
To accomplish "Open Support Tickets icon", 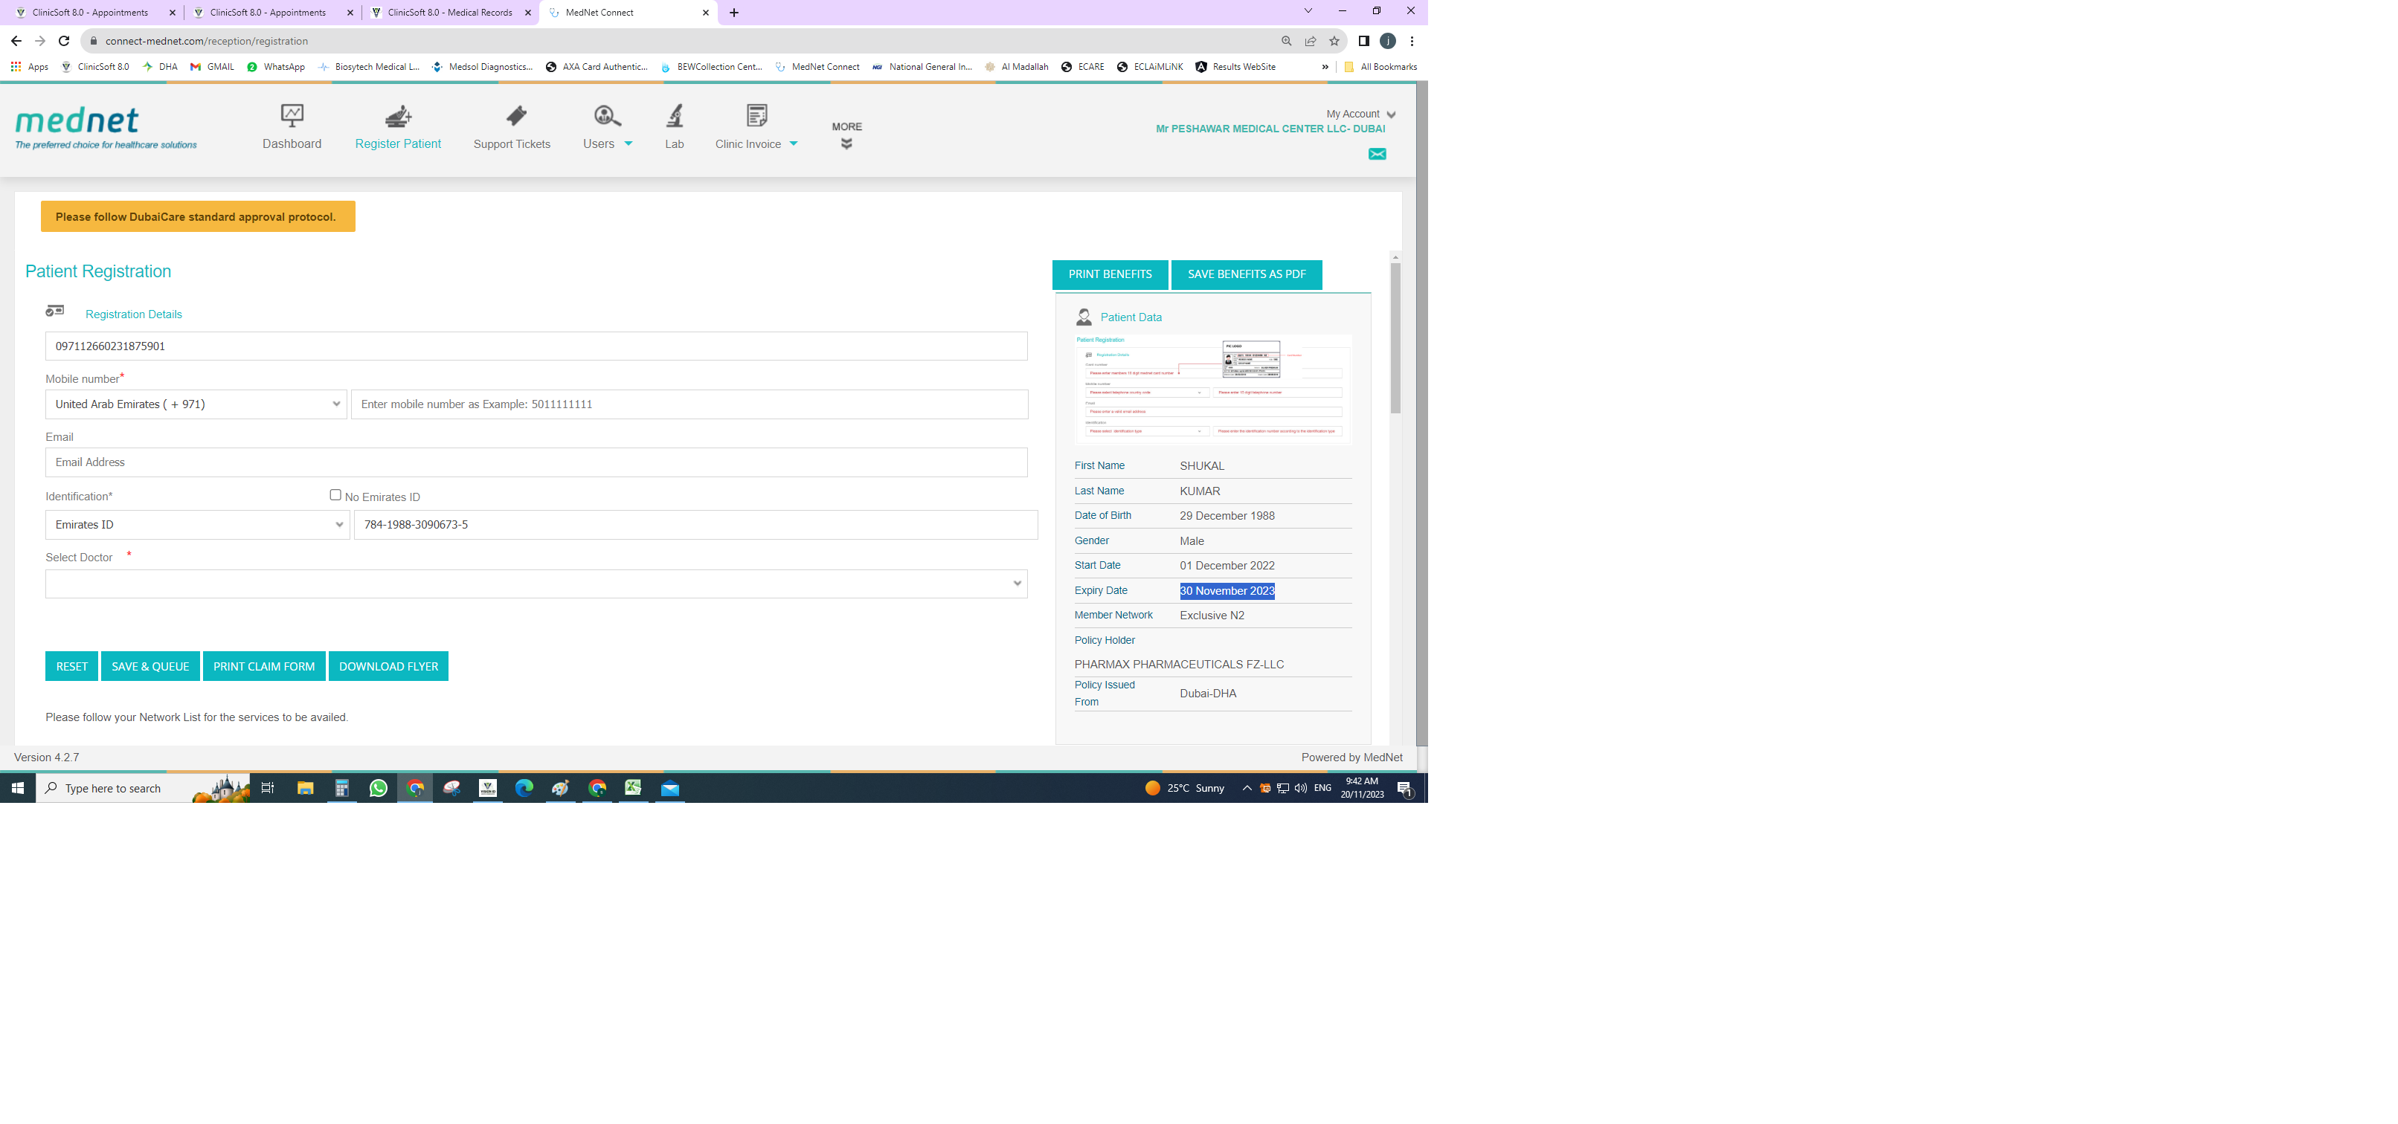I will 515,116.
